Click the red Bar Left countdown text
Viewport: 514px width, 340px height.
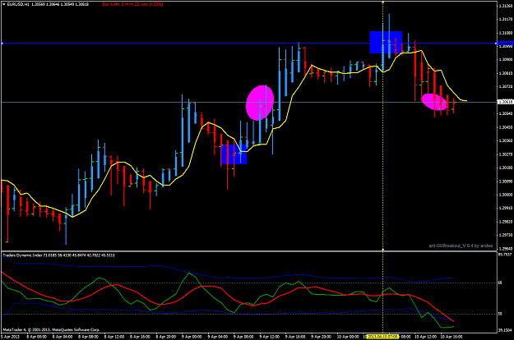[132, 4]
